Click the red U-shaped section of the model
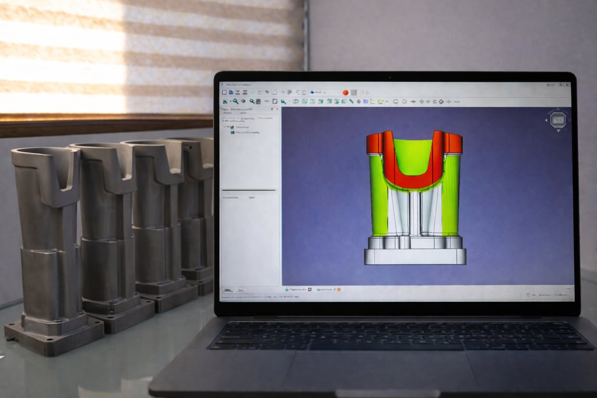 pyautogui.click(x=414, y=182)
